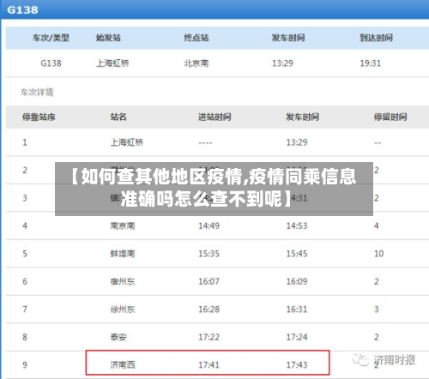Select 上海虹桥 in the stop 1 row
Viewport: 429px width, 379px height.
[x=127, y=142]
